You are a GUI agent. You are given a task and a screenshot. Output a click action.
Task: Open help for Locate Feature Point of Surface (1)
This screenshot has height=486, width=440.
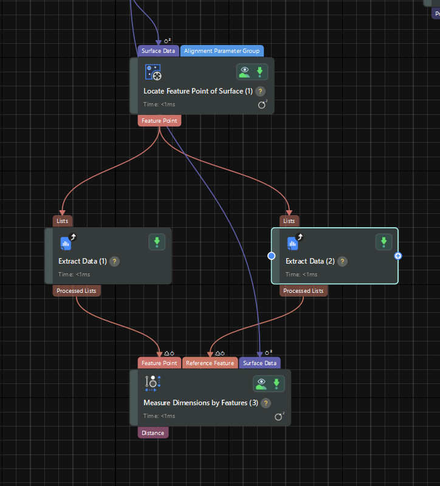(x=260, y=91)
